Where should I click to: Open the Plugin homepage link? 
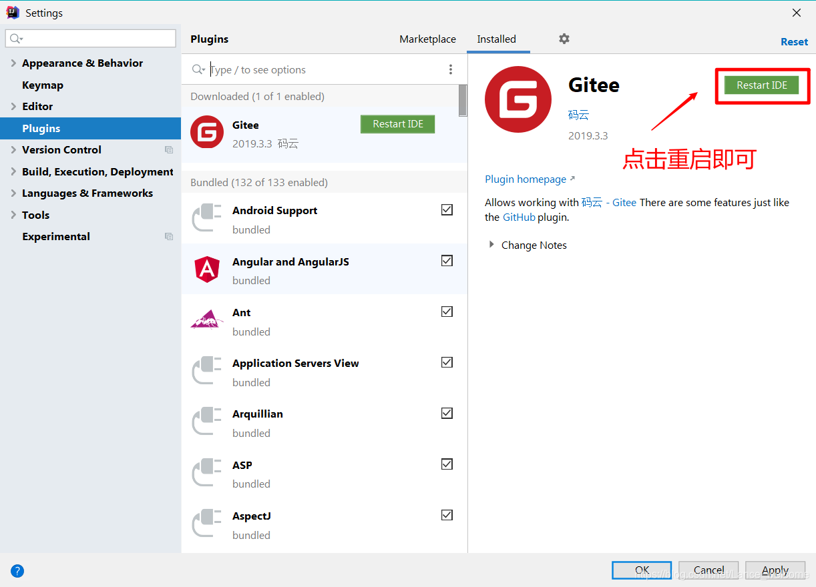[526, 179]
